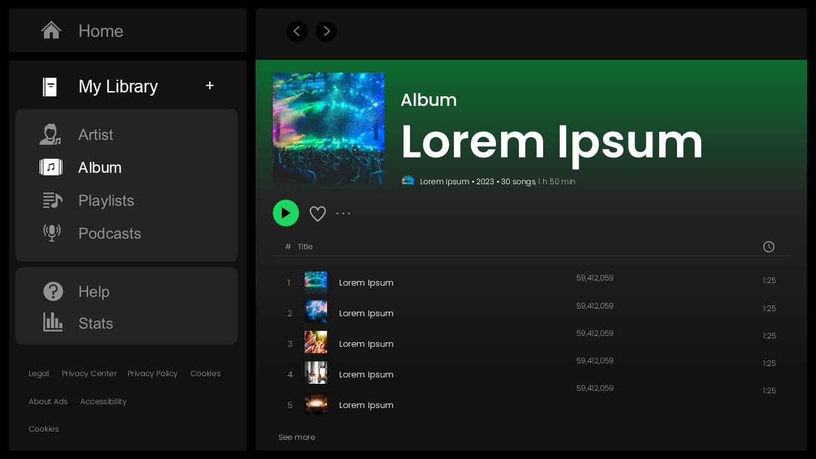Create a playlist with the plus button

pos(210,85)
